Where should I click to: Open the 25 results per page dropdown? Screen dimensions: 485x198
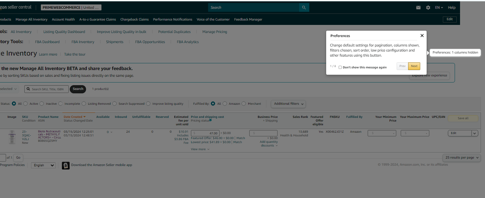pyautogui.click(x=462, y=158)
